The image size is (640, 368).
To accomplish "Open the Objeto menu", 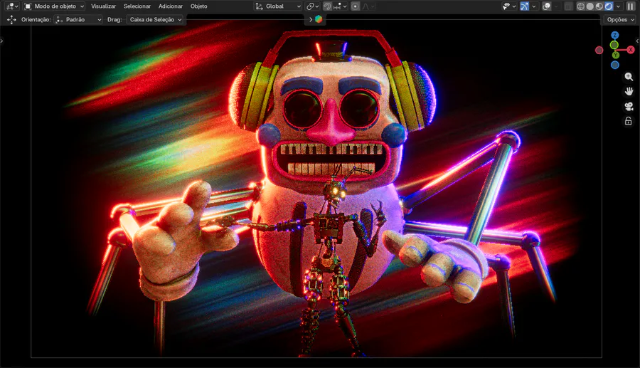I will 199,6.
